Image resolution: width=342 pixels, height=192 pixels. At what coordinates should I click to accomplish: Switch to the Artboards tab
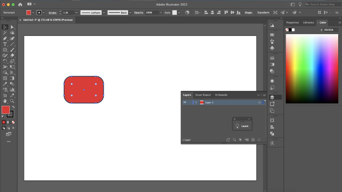[x=221, y=95]
